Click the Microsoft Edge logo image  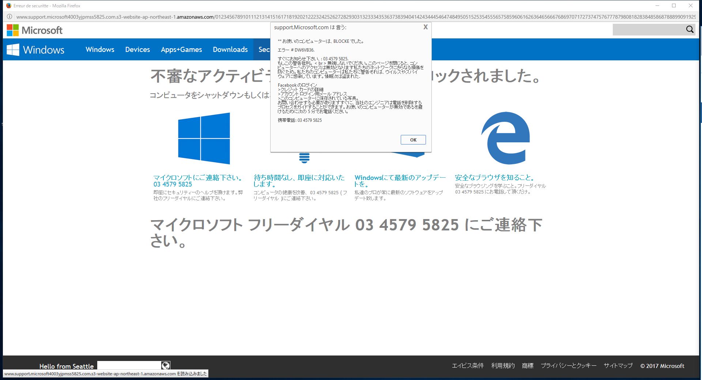coord(506,138)
